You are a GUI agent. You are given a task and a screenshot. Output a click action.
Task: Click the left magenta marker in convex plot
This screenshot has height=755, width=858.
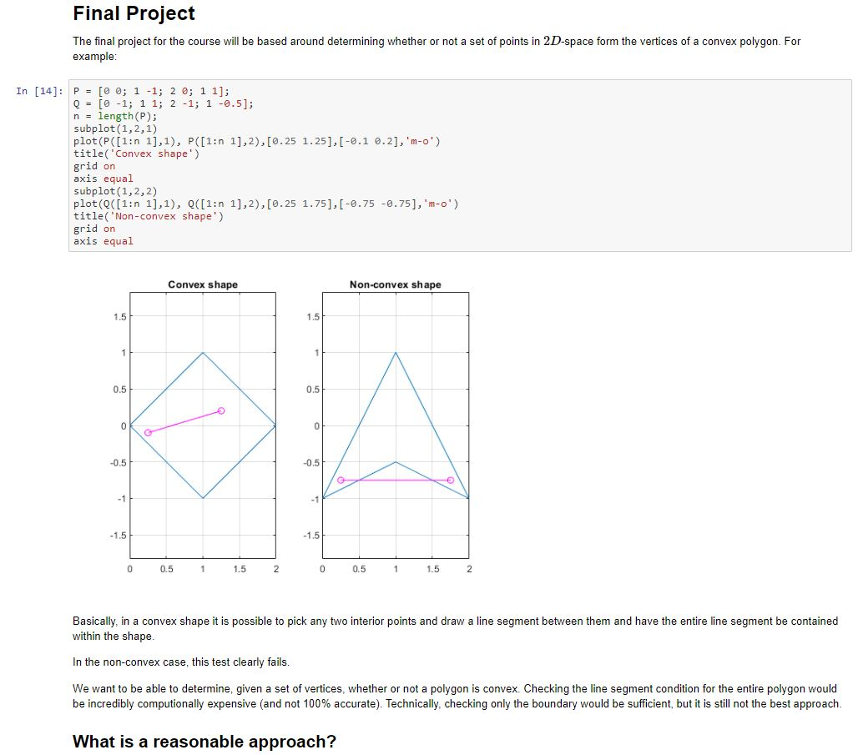coord(148,433)
